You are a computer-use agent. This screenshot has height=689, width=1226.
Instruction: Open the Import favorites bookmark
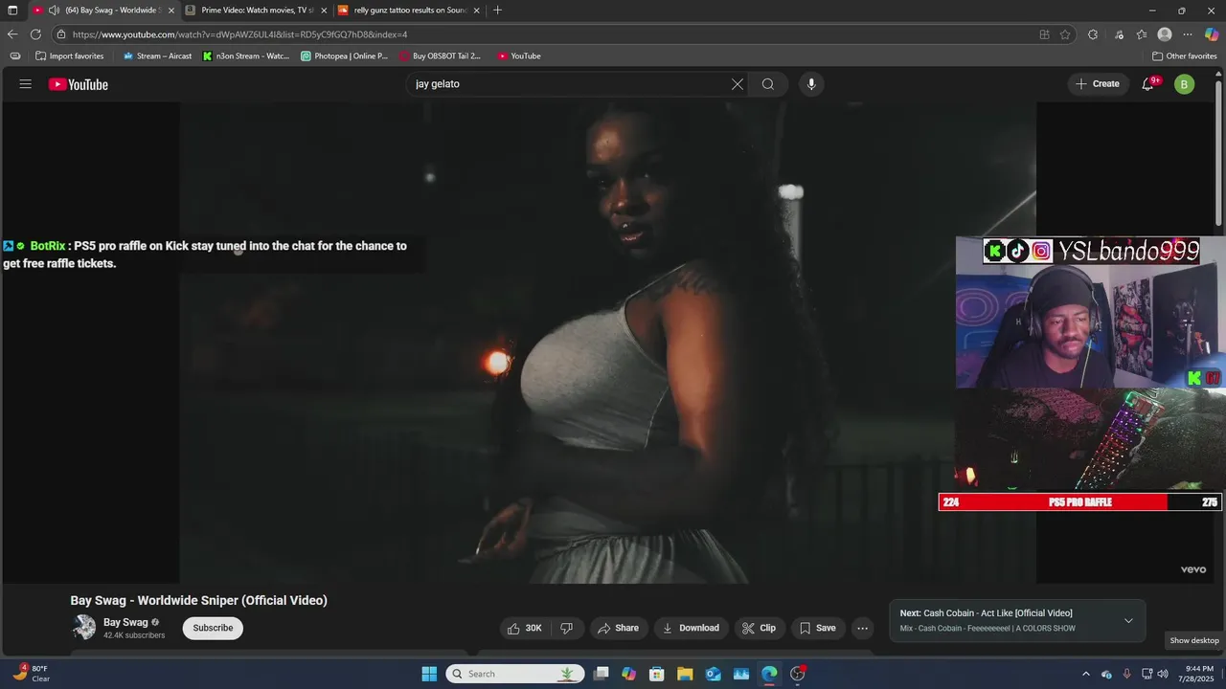[69, 56]
